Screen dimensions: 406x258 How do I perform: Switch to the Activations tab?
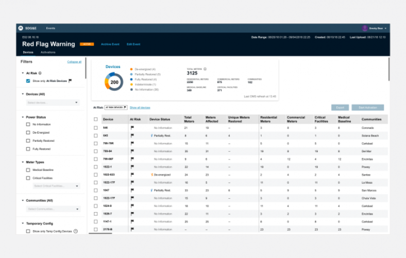click(48, 52)
